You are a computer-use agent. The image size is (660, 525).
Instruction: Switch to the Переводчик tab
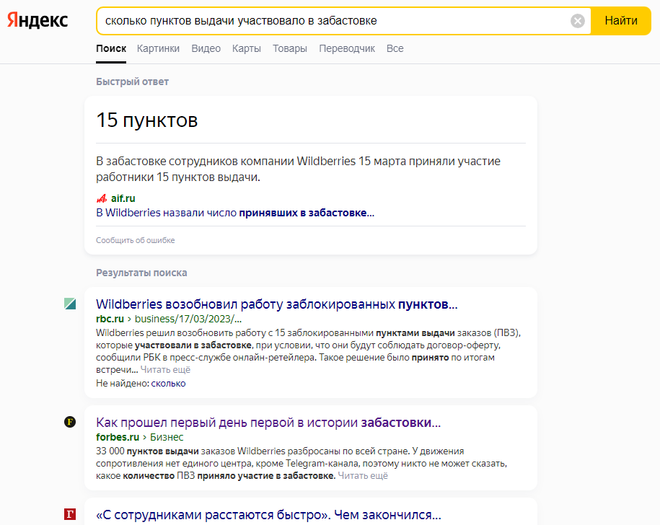347,48
